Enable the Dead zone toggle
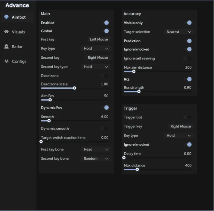This screenshot has height=211, width=214. tap(105, 75)
